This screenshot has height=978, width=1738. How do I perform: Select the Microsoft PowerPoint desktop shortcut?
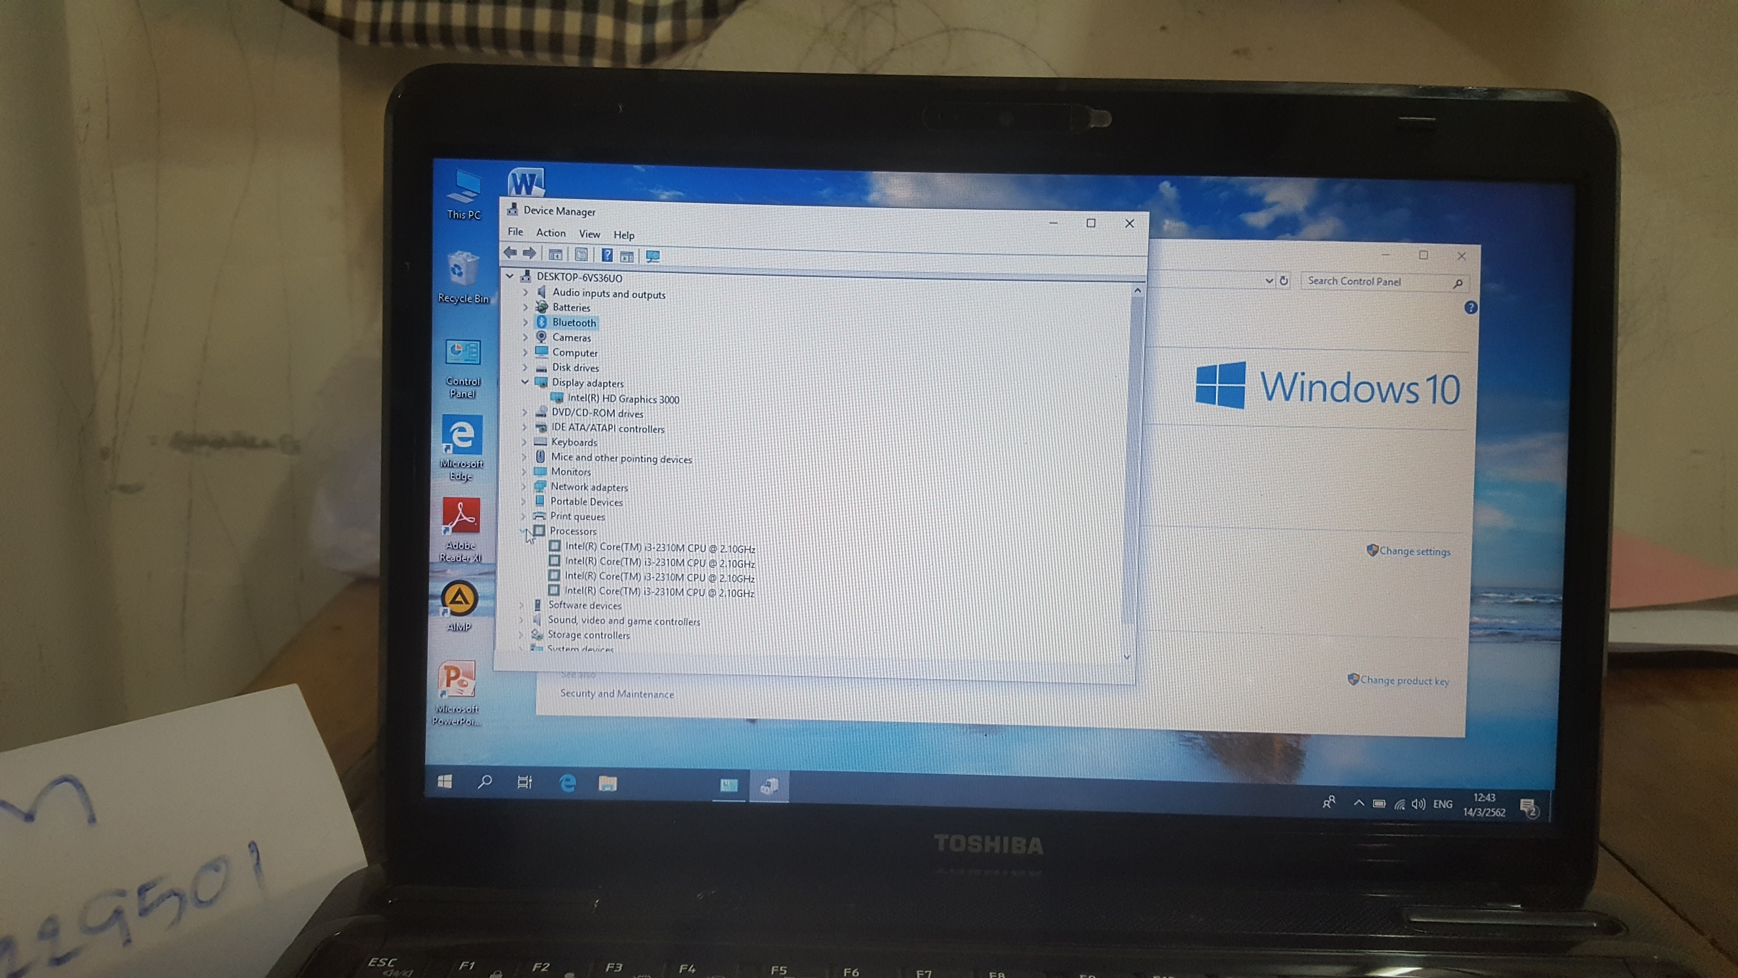(457, 694)
